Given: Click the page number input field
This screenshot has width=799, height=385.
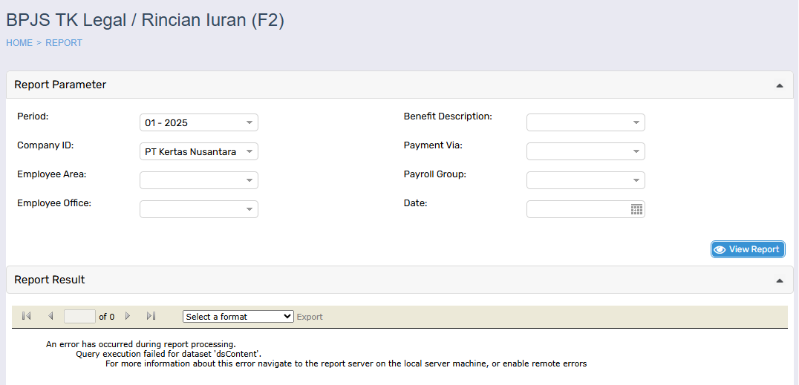Looking at the screenshot, I should (x=79, y=317).
